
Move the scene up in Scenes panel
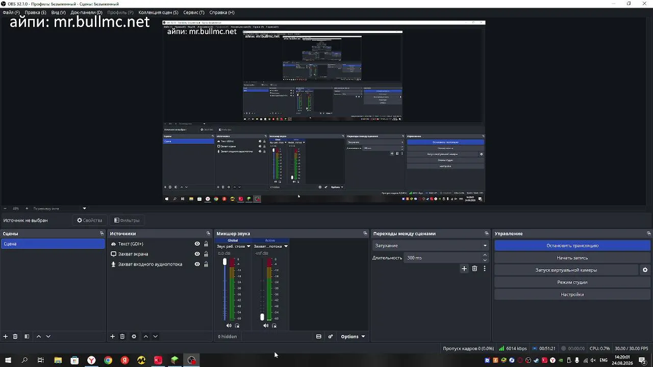tap(39, 336)
